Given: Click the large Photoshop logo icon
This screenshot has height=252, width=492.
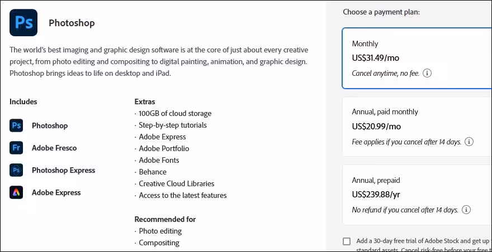Looking at the screenshot, I should pos(23,22).
